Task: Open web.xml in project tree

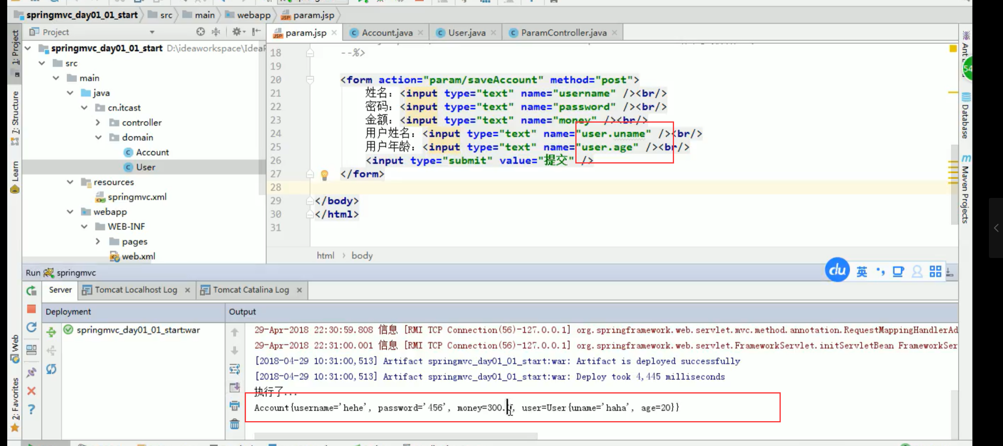Action: [x=138, y=256]
